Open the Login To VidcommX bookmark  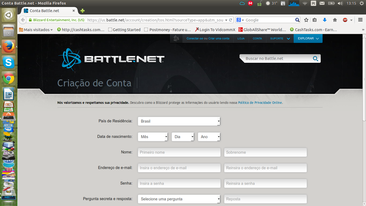[215, 30]
